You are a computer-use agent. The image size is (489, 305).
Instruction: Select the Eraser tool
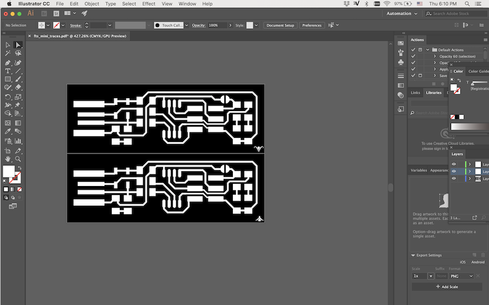pyautogui.click(x=18, y=87)
